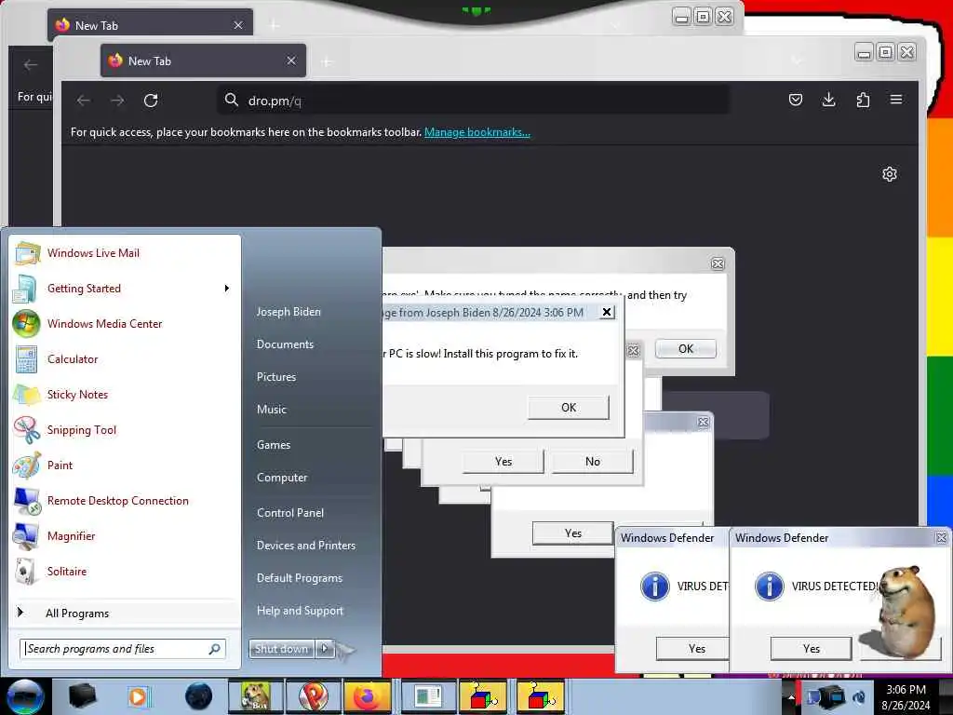The height and width of the screenshot is (715, 953).
Task: Click the dro.pm/q address bar
Action: tap(474, 101)
